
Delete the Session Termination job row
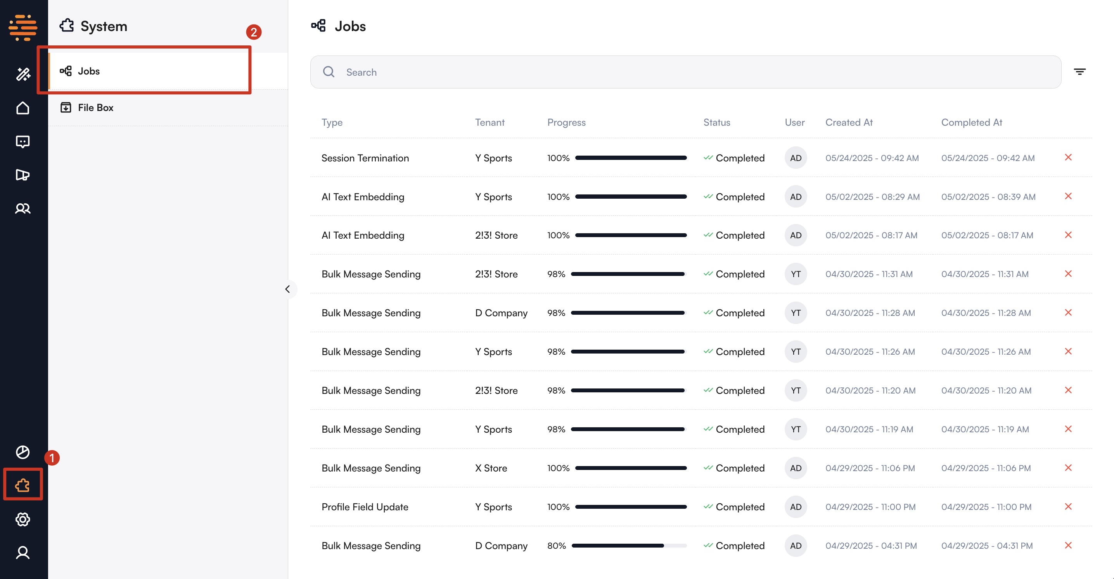(1068, 158)
